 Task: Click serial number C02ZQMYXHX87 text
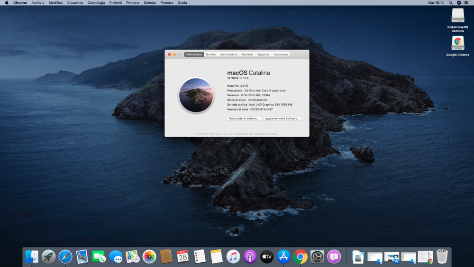click(x=261, y=110)
